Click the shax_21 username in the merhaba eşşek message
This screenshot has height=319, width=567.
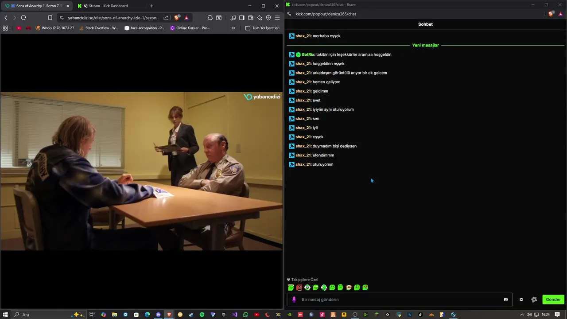coord(303,36)
